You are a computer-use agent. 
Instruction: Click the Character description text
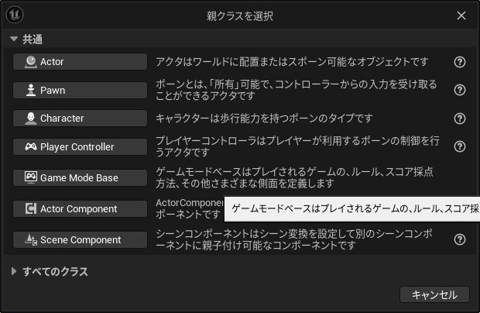264,119
